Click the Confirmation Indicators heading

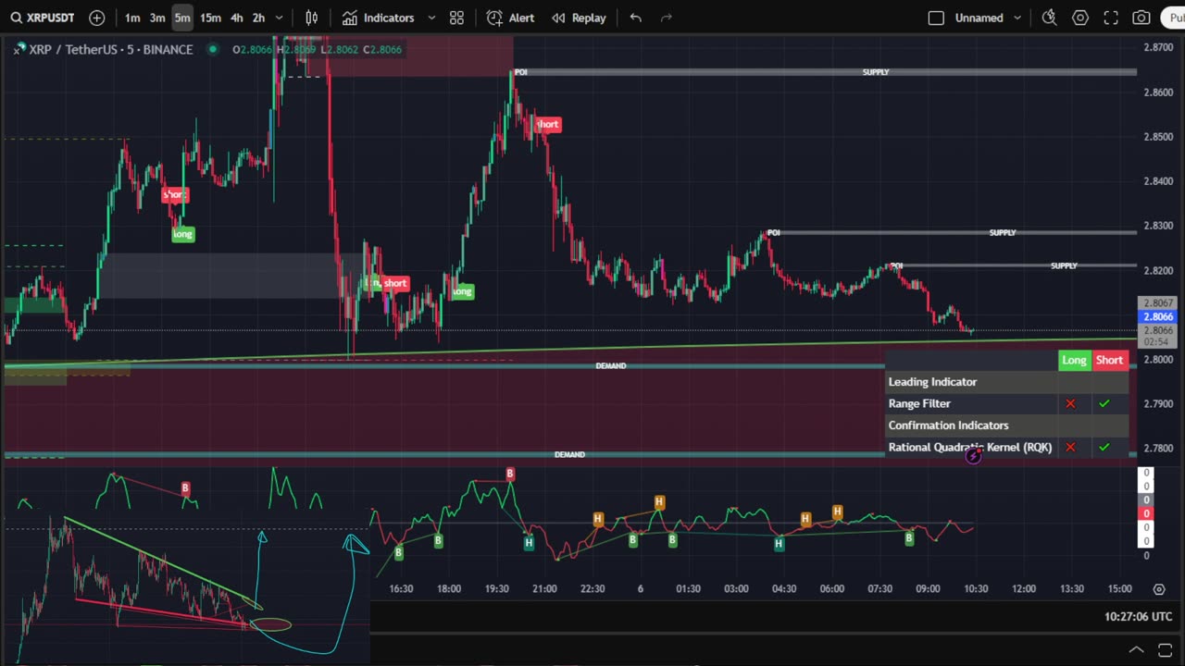point(948,425)
